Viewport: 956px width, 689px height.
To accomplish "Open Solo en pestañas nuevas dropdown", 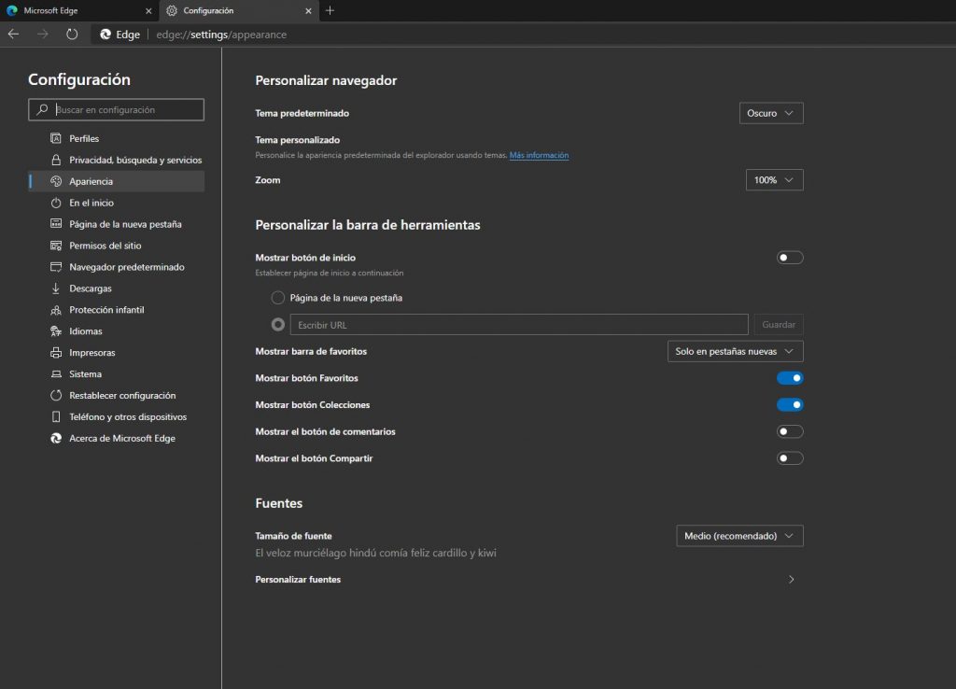I will [736, 351].
